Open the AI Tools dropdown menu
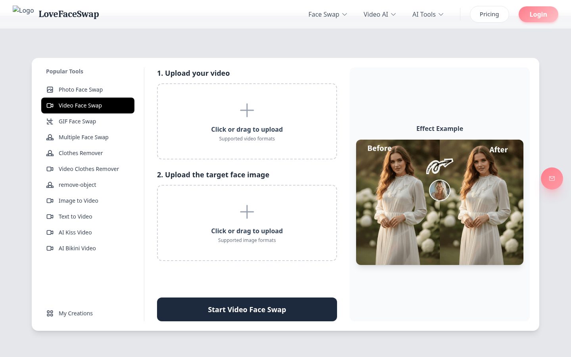 click(428, 14)
